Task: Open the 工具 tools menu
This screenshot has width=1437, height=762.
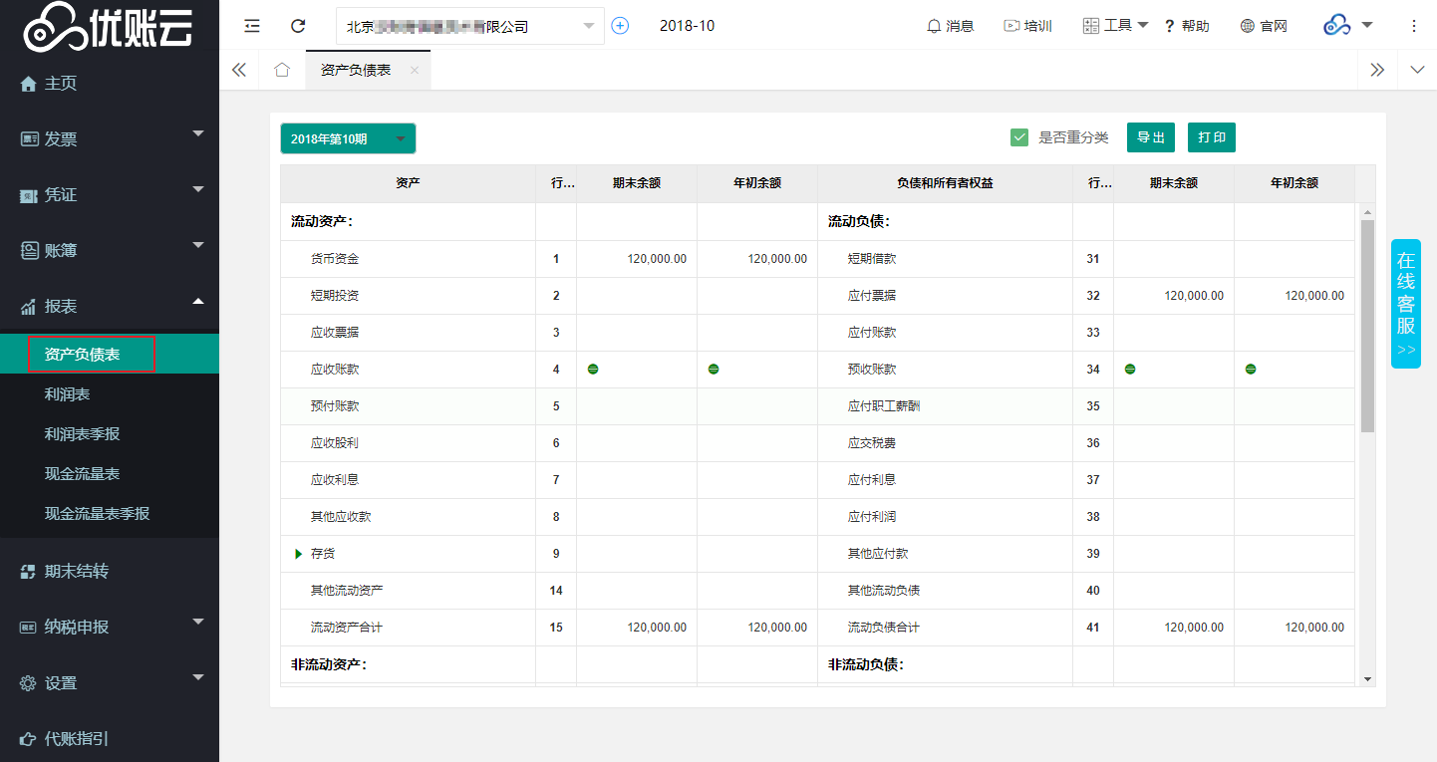Action: coord(1115,26)
